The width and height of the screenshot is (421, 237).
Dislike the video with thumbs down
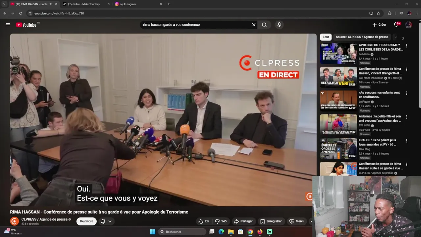[x=221, y=221]
